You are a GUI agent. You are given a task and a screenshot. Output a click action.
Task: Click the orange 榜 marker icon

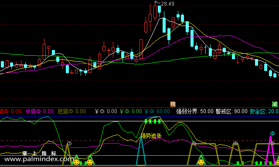point(173,104)
